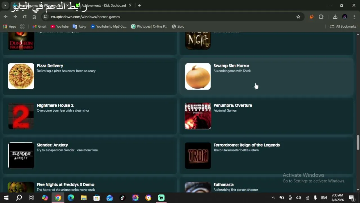Click the browser forward arrow
This screenshot has width=360, height=203.
[15, 17]
